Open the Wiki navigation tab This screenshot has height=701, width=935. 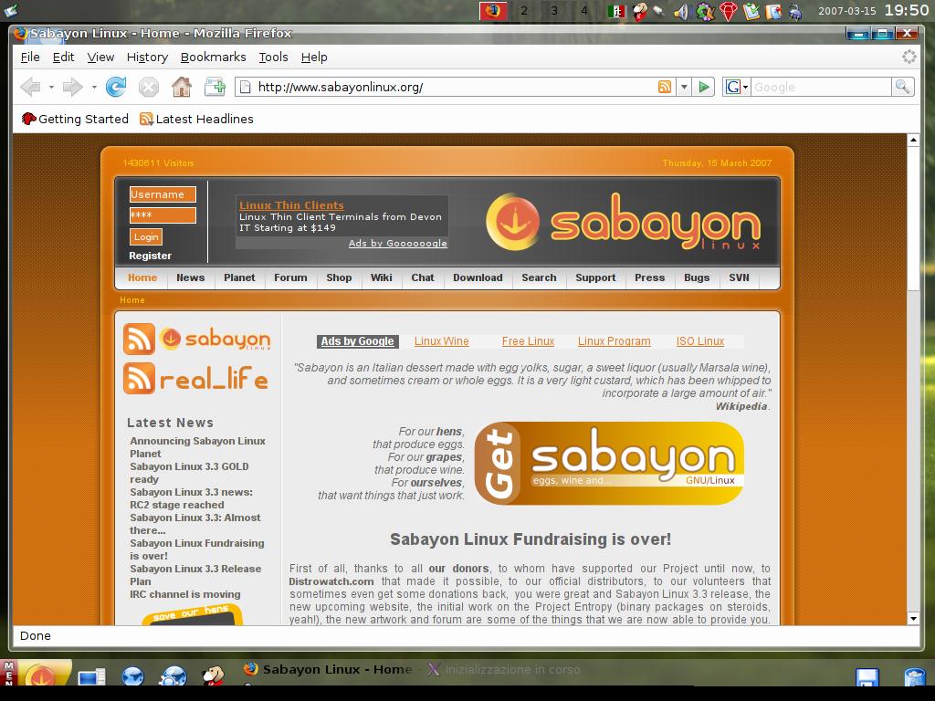tap(381, 277)
